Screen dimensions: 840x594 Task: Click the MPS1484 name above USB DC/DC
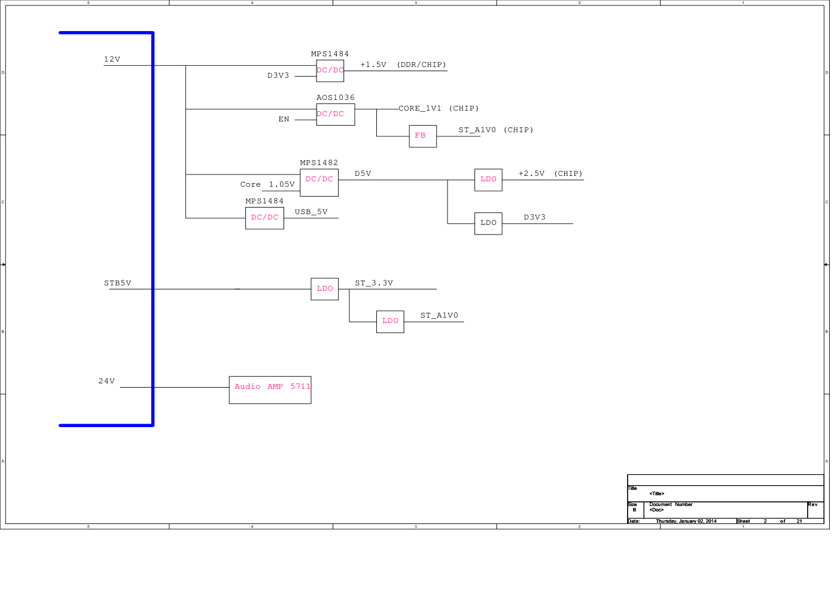pyautogui.click(x=264, y=201)
